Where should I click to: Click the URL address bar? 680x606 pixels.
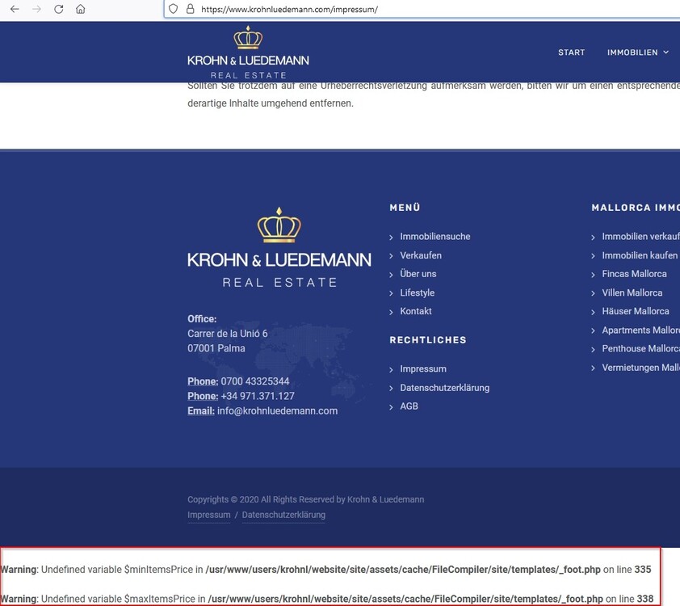(x=404, y=10)
